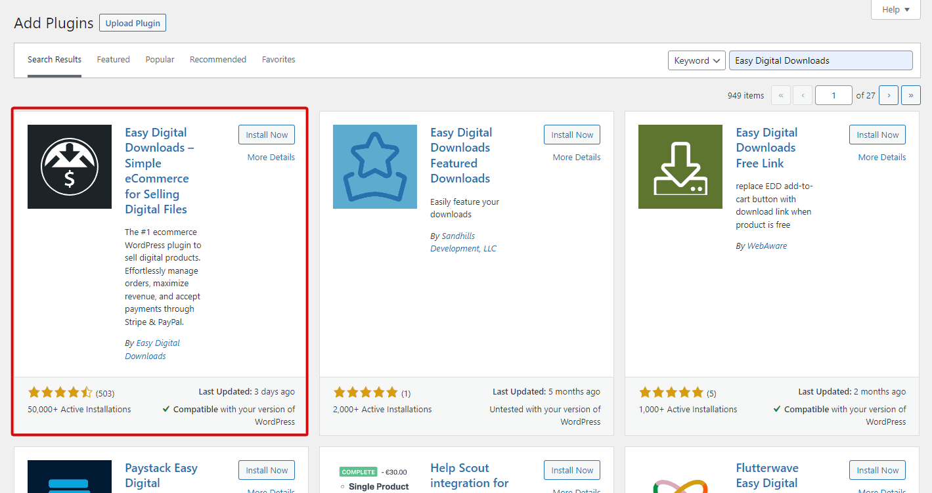Install Easy Digital Downloads Simple eCommerce plugin
932x493 pixels.
point(267,135)
